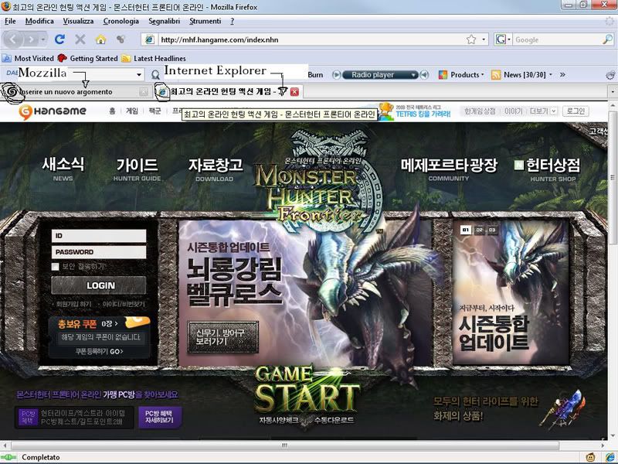Switch to the 'Inserire un nuovo argomento' tab

(75, 92)
